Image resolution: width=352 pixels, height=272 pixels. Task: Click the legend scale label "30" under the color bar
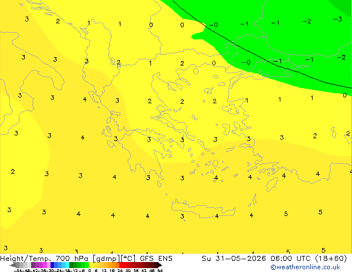click(128, 270)
